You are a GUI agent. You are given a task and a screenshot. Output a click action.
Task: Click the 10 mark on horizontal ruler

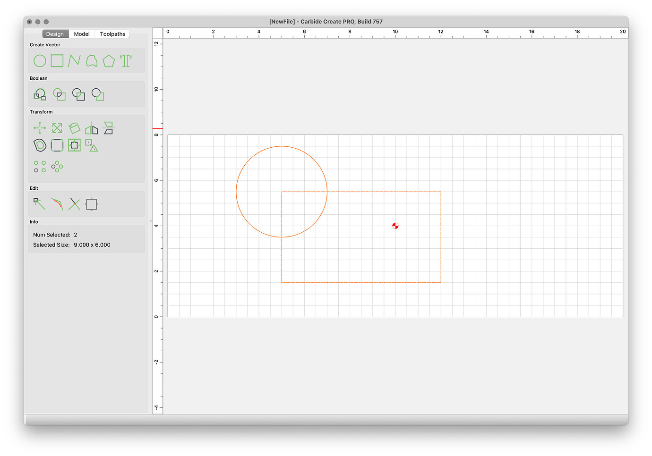(395, 32)
